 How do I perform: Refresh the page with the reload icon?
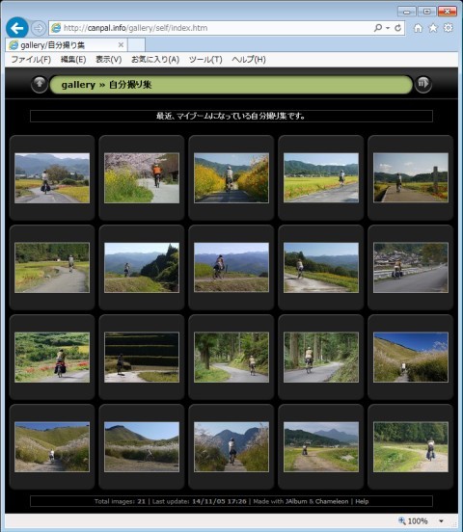397,28
